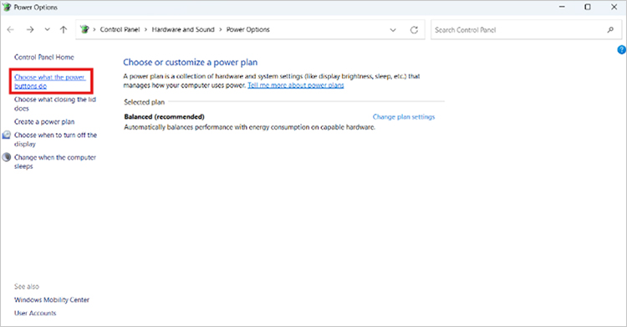
Task: Close the Power Options window
Action: (x=614, y=8)
